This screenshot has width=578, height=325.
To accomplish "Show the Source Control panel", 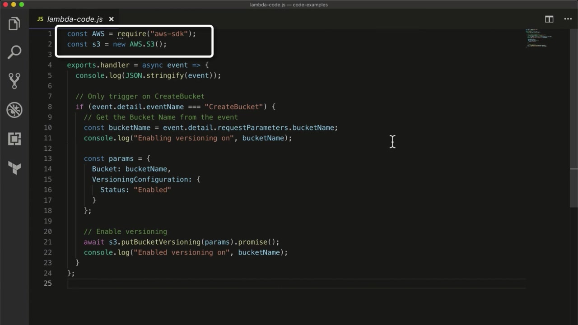I will [x=14, y=81].
